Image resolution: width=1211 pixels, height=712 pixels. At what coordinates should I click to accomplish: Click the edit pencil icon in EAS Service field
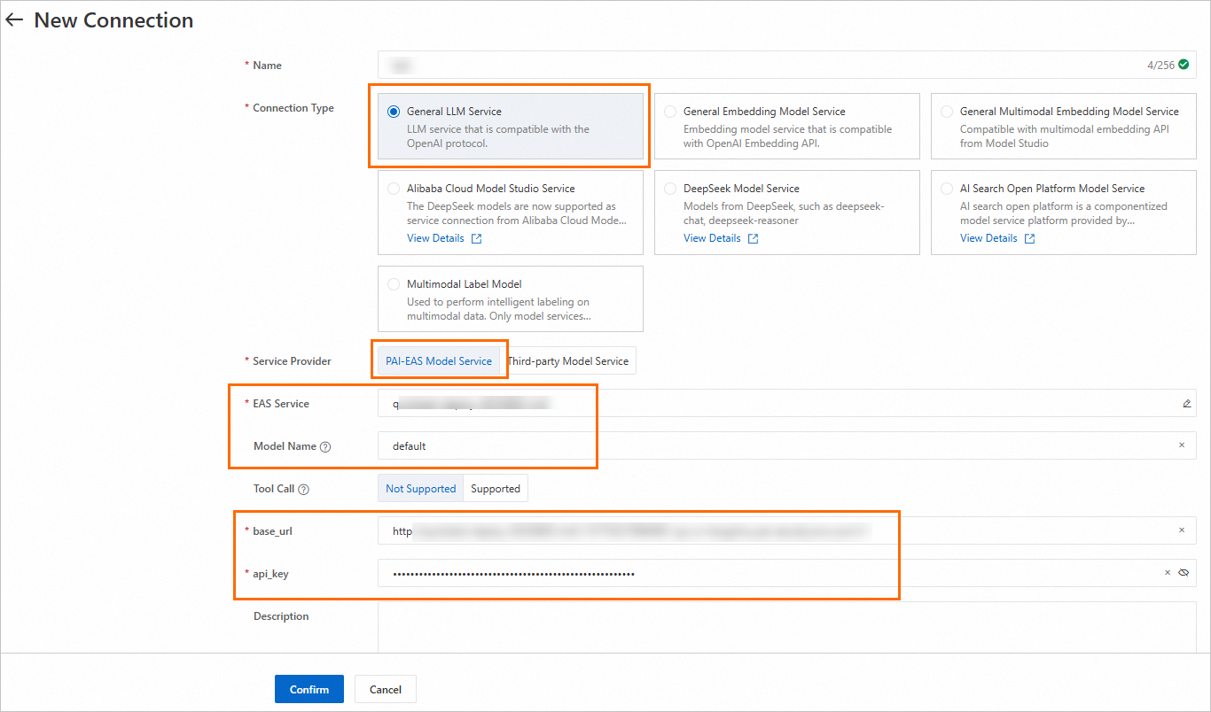click(x=1186, y=404)
